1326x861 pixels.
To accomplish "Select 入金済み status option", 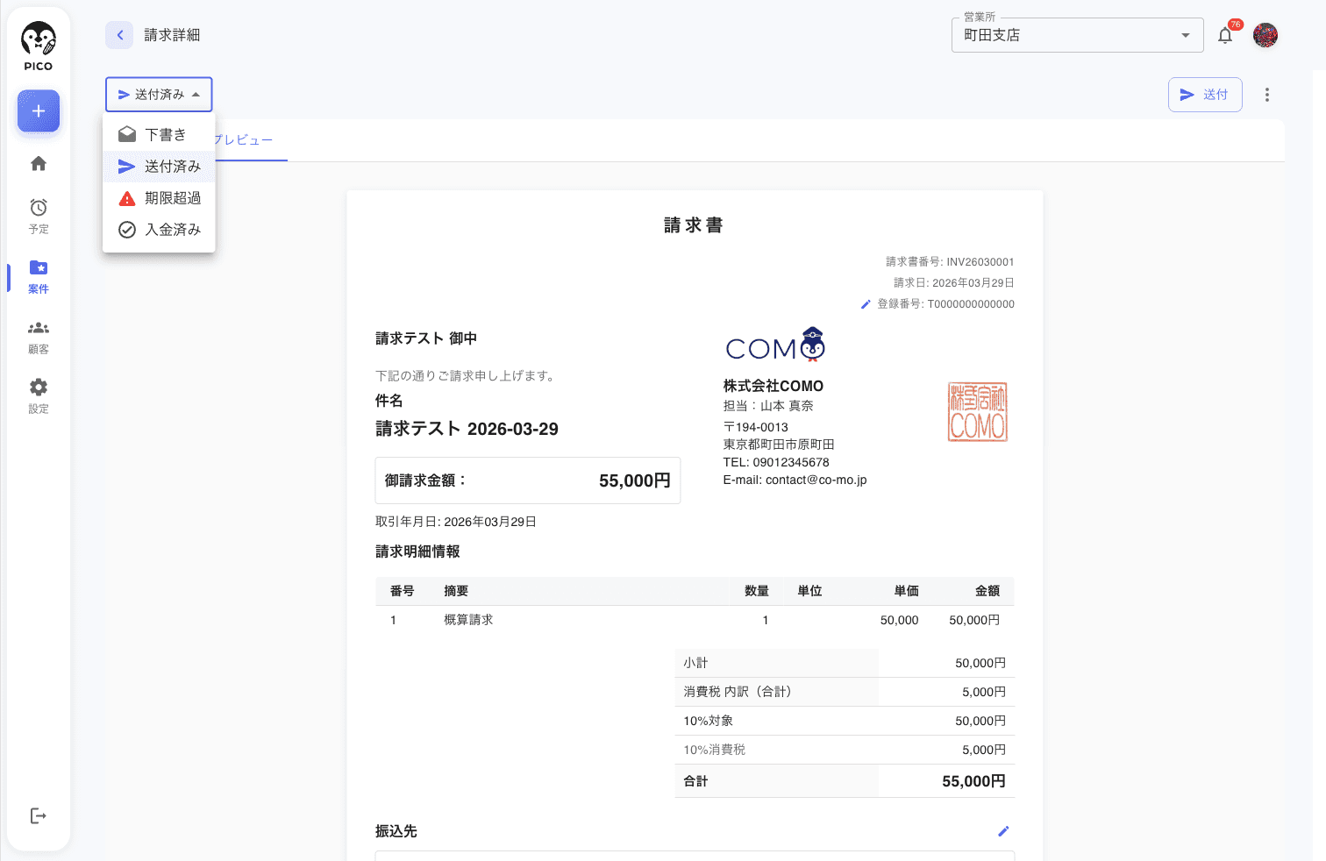I will click(159, 230).
